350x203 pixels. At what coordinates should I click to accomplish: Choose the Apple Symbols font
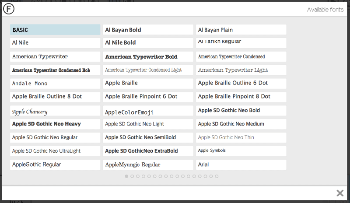pos(241,151)
